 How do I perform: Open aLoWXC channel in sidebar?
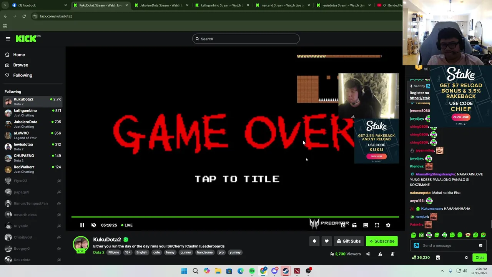pyautogui.click(x=33, y=135)
